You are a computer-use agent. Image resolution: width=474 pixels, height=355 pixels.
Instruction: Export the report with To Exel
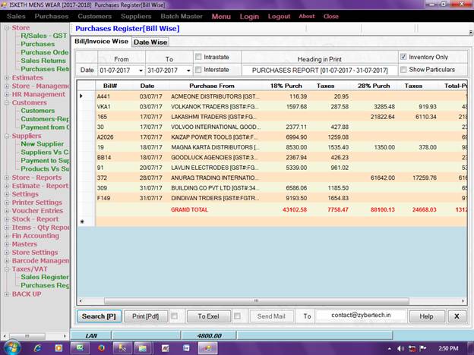point(207,316)
